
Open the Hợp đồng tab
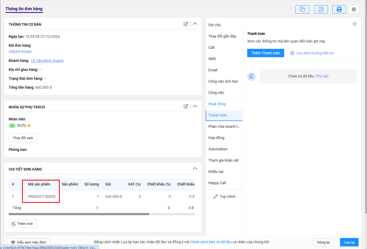pos(216,138)
